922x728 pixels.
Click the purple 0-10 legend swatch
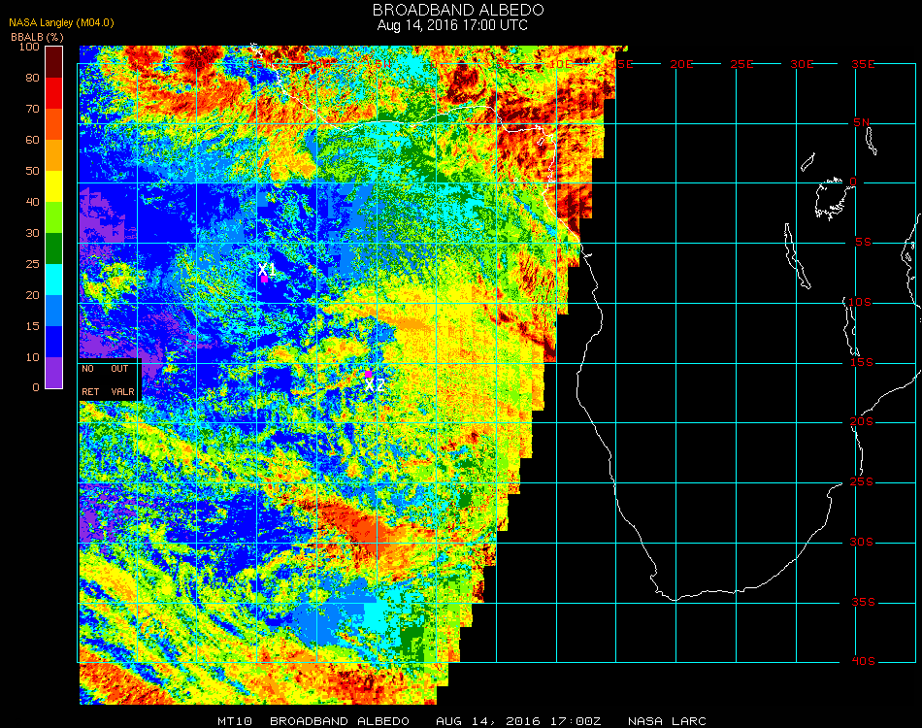pos(53,373)
